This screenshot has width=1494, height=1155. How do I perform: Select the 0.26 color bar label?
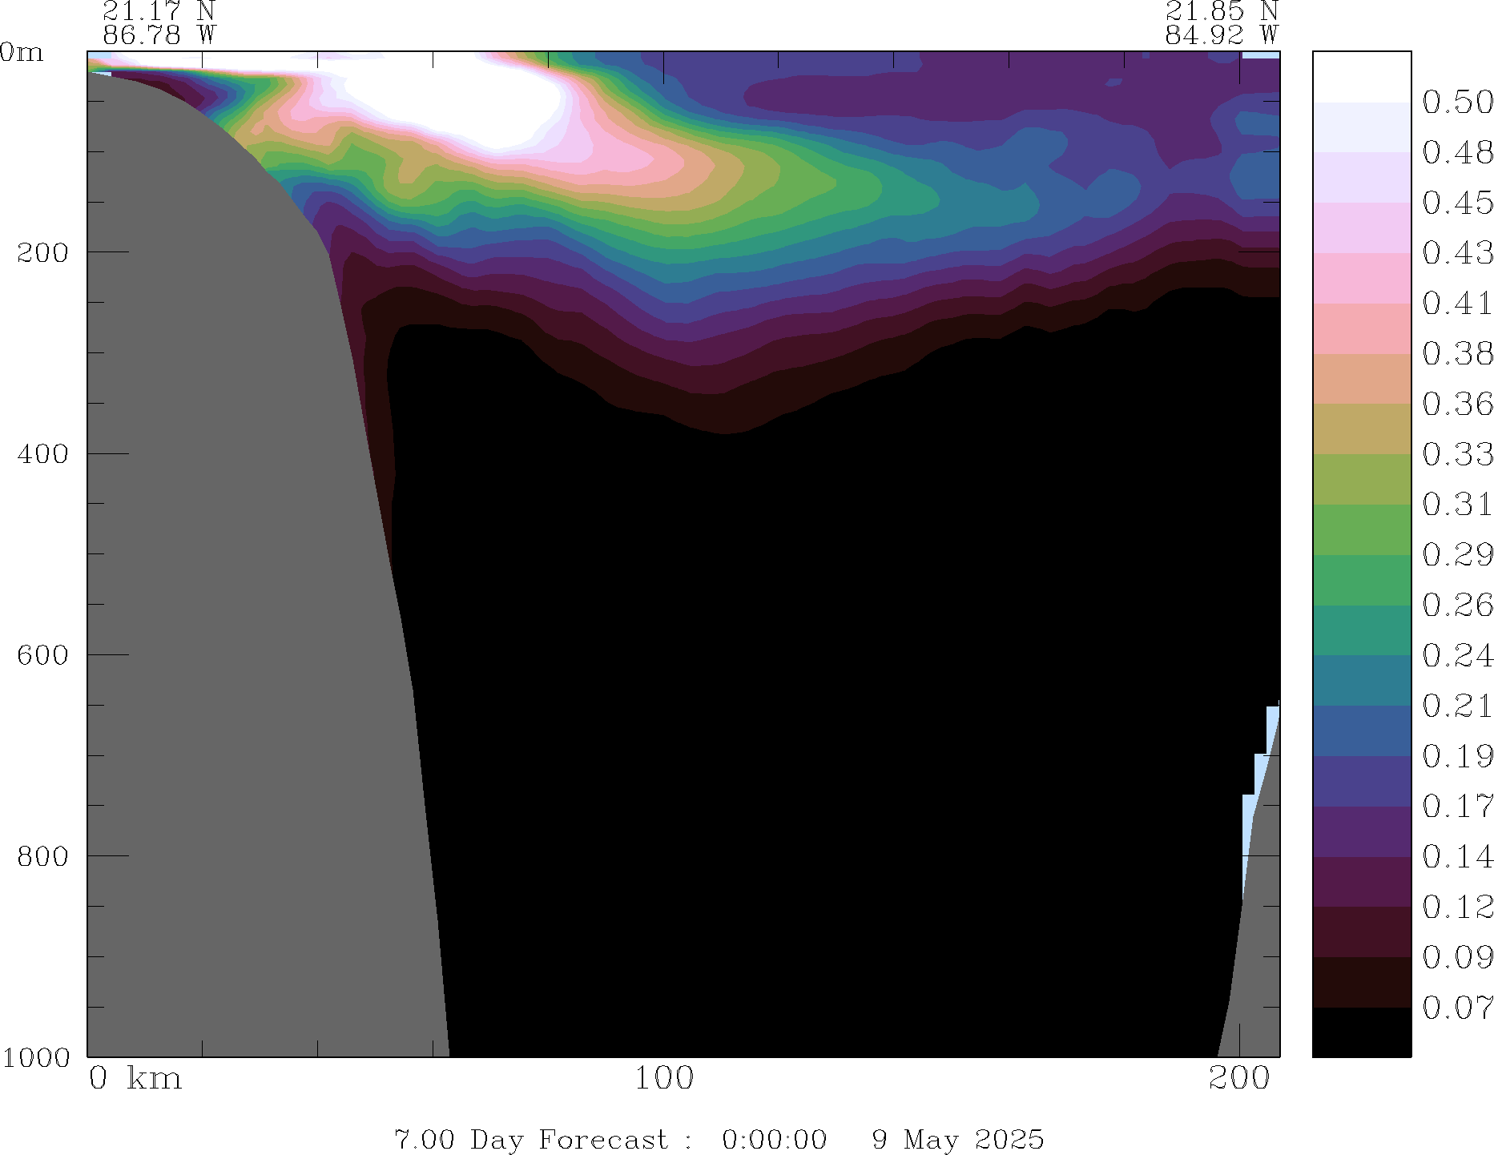point(1457,605)
